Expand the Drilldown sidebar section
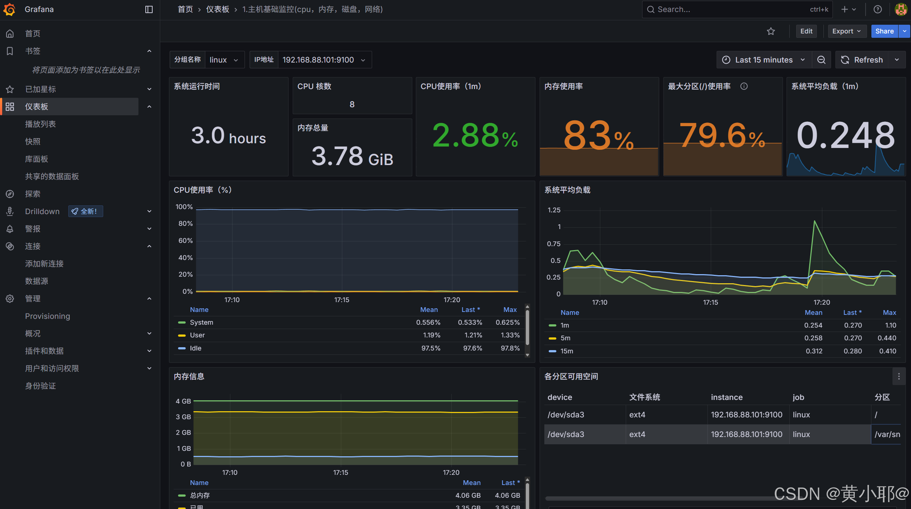Viewport: 911px width, 509px height. pos(149,211)
